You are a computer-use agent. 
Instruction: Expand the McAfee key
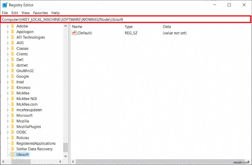[8, 93]
